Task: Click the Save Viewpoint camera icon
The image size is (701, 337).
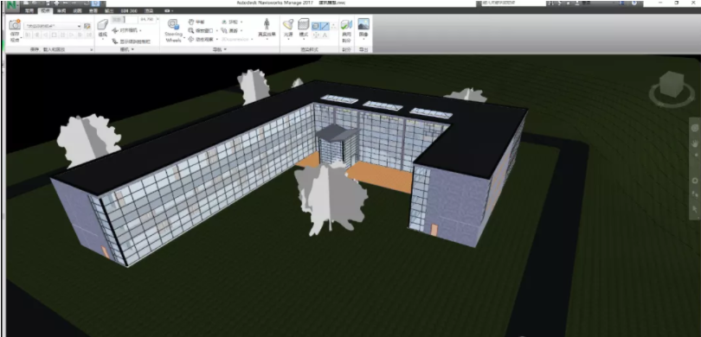Action: [x=16, y=25]
